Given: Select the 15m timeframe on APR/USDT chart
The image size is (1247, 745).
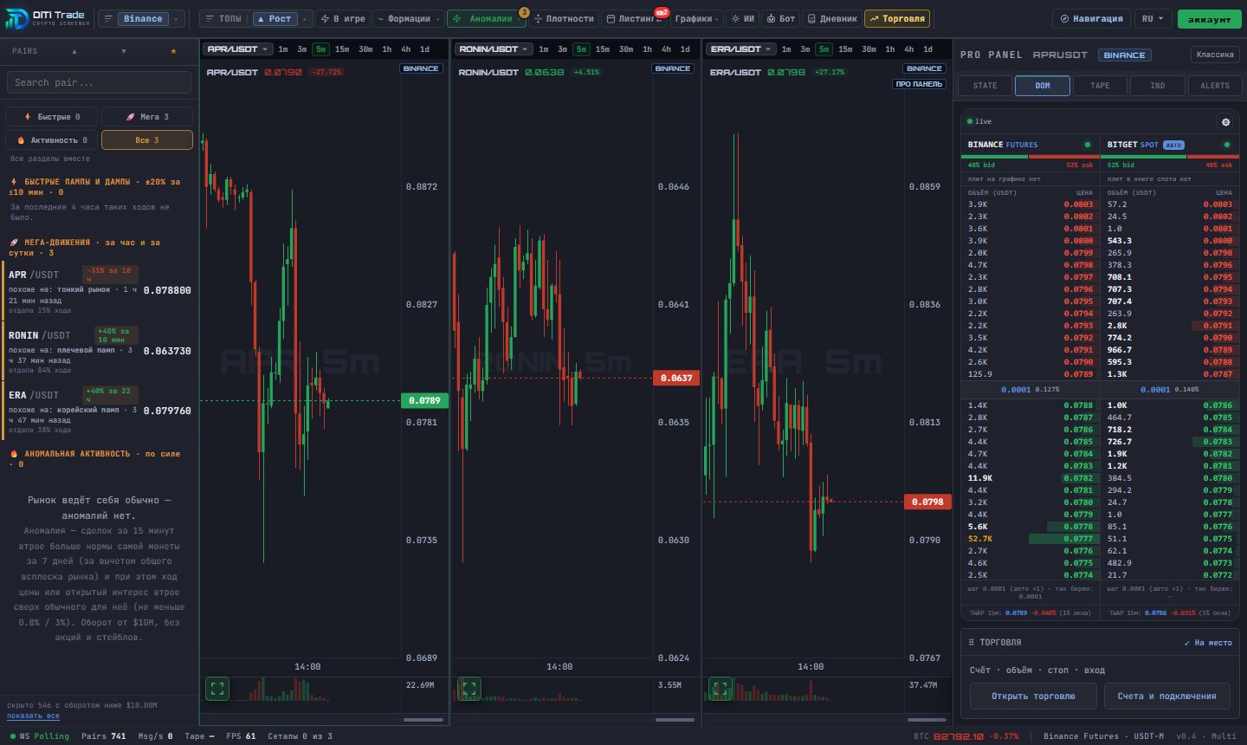Looking at the screenshot, I should [342, 49].
